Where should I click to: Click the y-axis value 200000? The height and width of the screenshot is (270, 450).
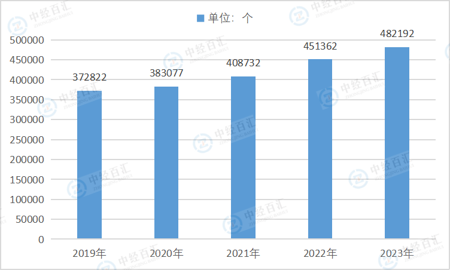click(27, 159)
